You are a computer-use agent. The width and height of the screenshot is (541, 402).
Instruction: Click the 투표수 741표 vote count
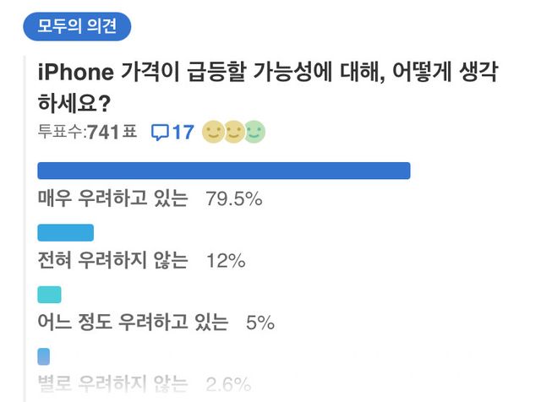click(87, 133)
